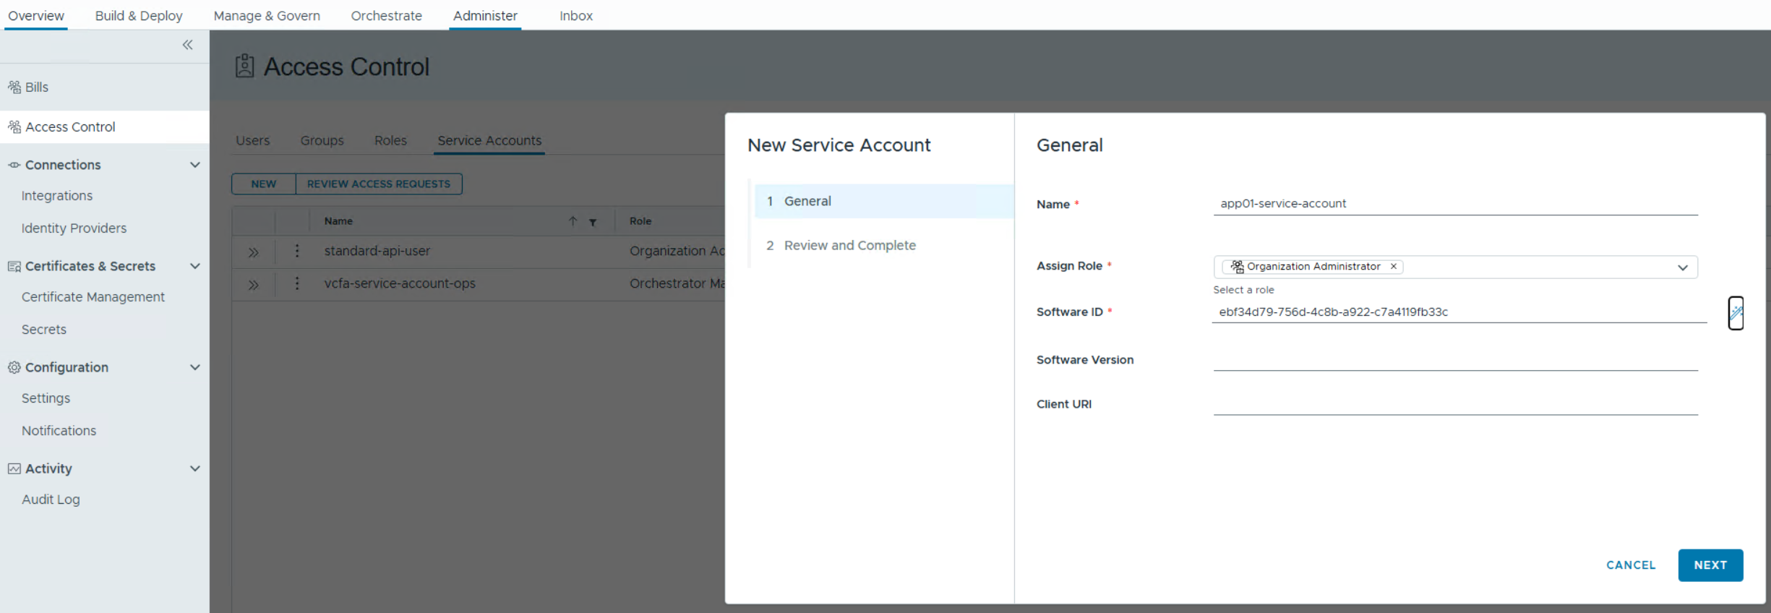Open the Build & Deploy menu

139,16
